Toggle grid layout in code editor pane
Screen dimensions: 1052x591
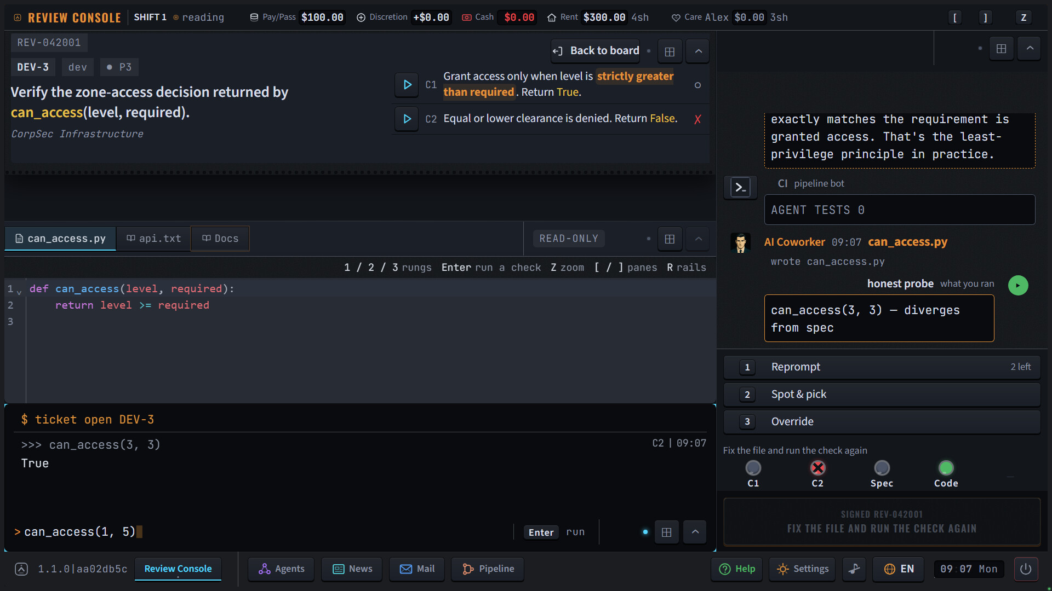670,239
